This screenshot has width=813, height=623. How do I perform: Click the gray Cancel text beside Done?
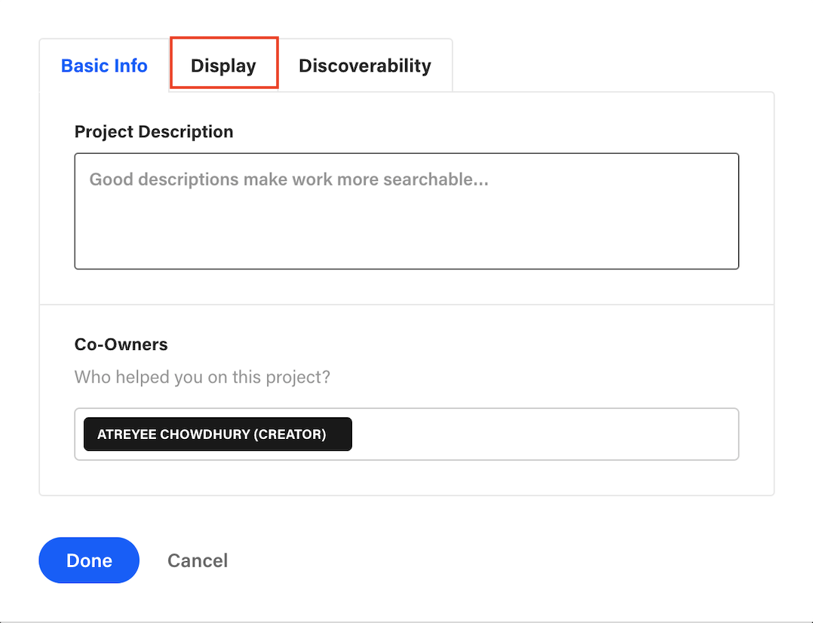[x=197, y=560]
